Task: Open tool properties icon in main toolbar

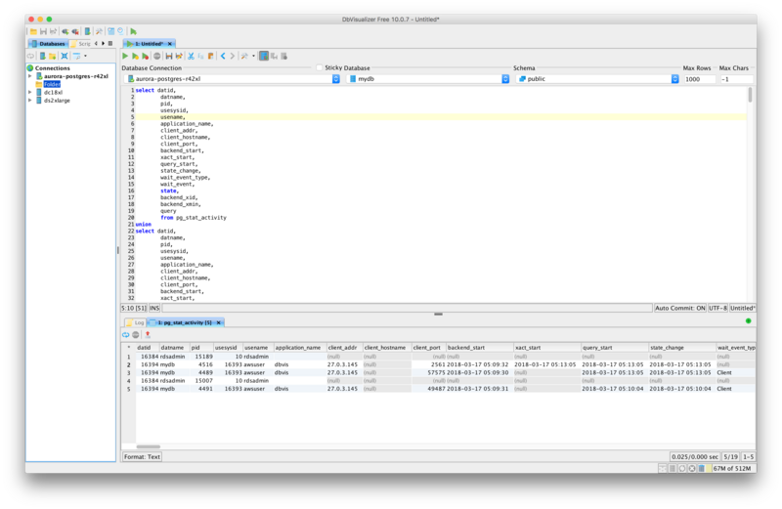Action: point(99,31)
